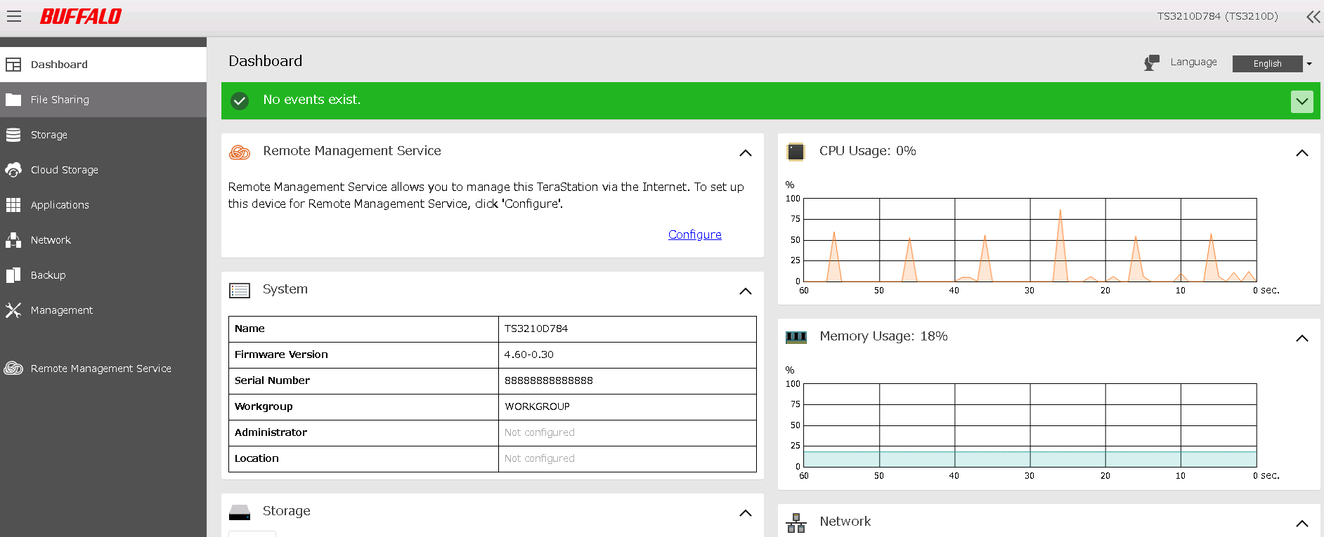1324x537 pixels.
Task: Click the Network sidebar icon
Action: (13, 240)
